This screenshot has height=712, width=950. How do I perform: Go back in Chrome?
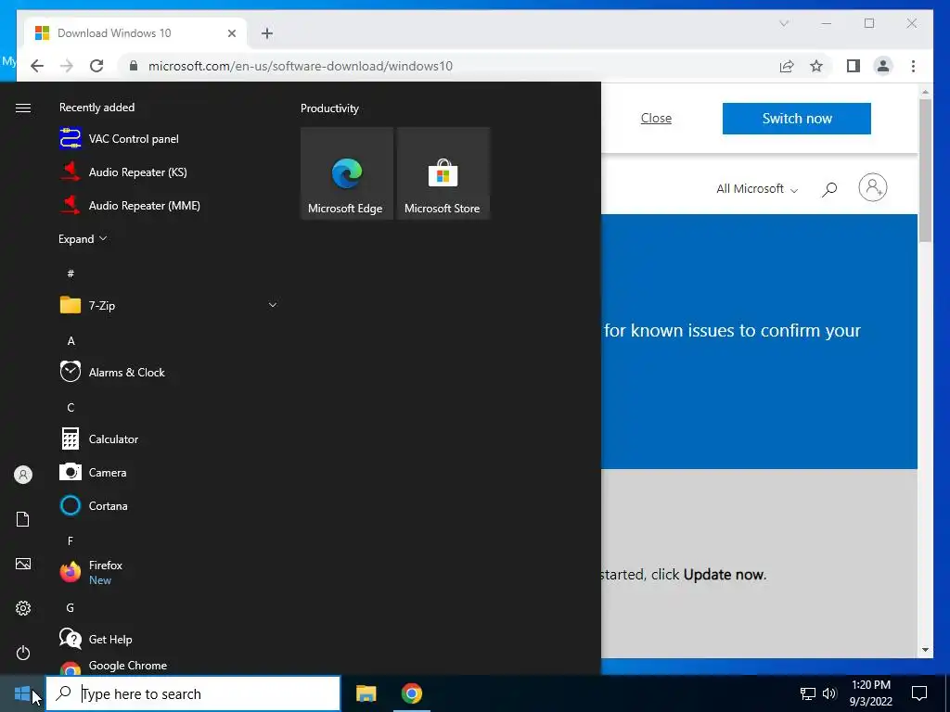(37, 66)
